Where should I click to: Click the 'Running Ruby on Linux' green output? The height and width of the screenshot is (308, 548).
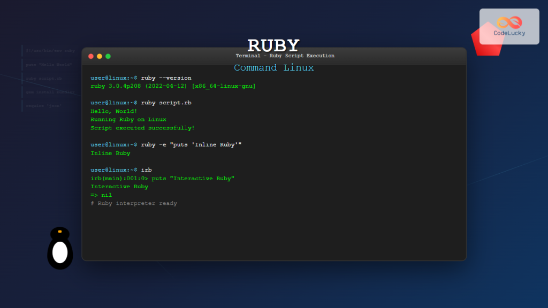click(x=128, y=119)
